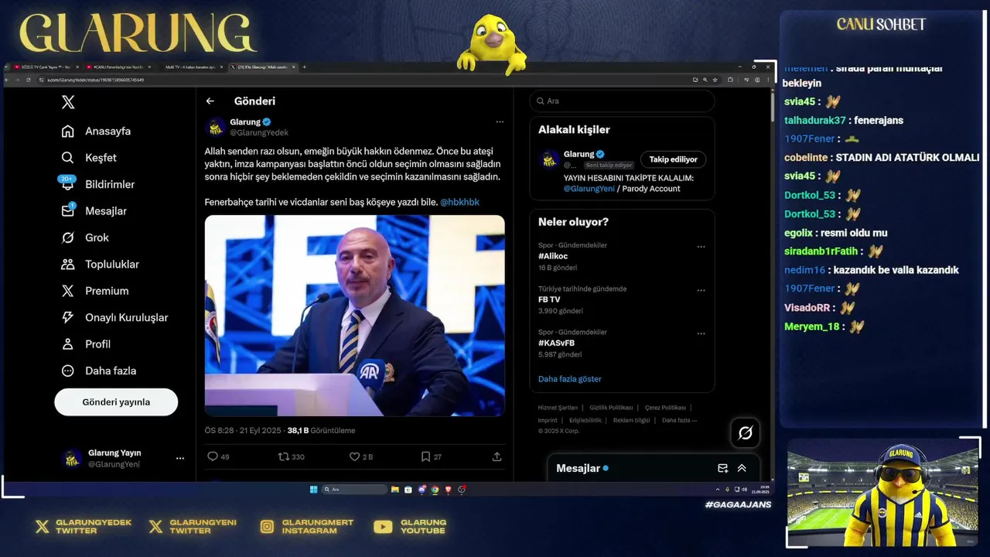Click the browser address bar URL
Image resolution: width=990 pixels, height=557 pixels.
click(96, 80)
